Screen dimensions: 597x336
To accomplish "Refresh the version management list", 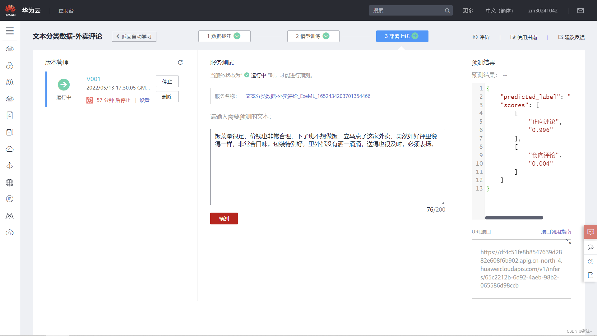I will pos(180,62).
